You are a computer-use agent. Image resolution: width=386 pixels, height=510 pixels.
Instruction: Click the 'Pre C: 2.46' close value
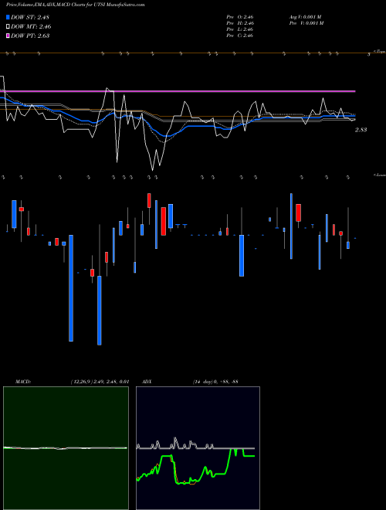[240, 36]
